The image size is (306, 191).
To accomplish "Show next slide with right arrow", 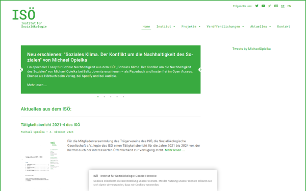I will (200, 70).
